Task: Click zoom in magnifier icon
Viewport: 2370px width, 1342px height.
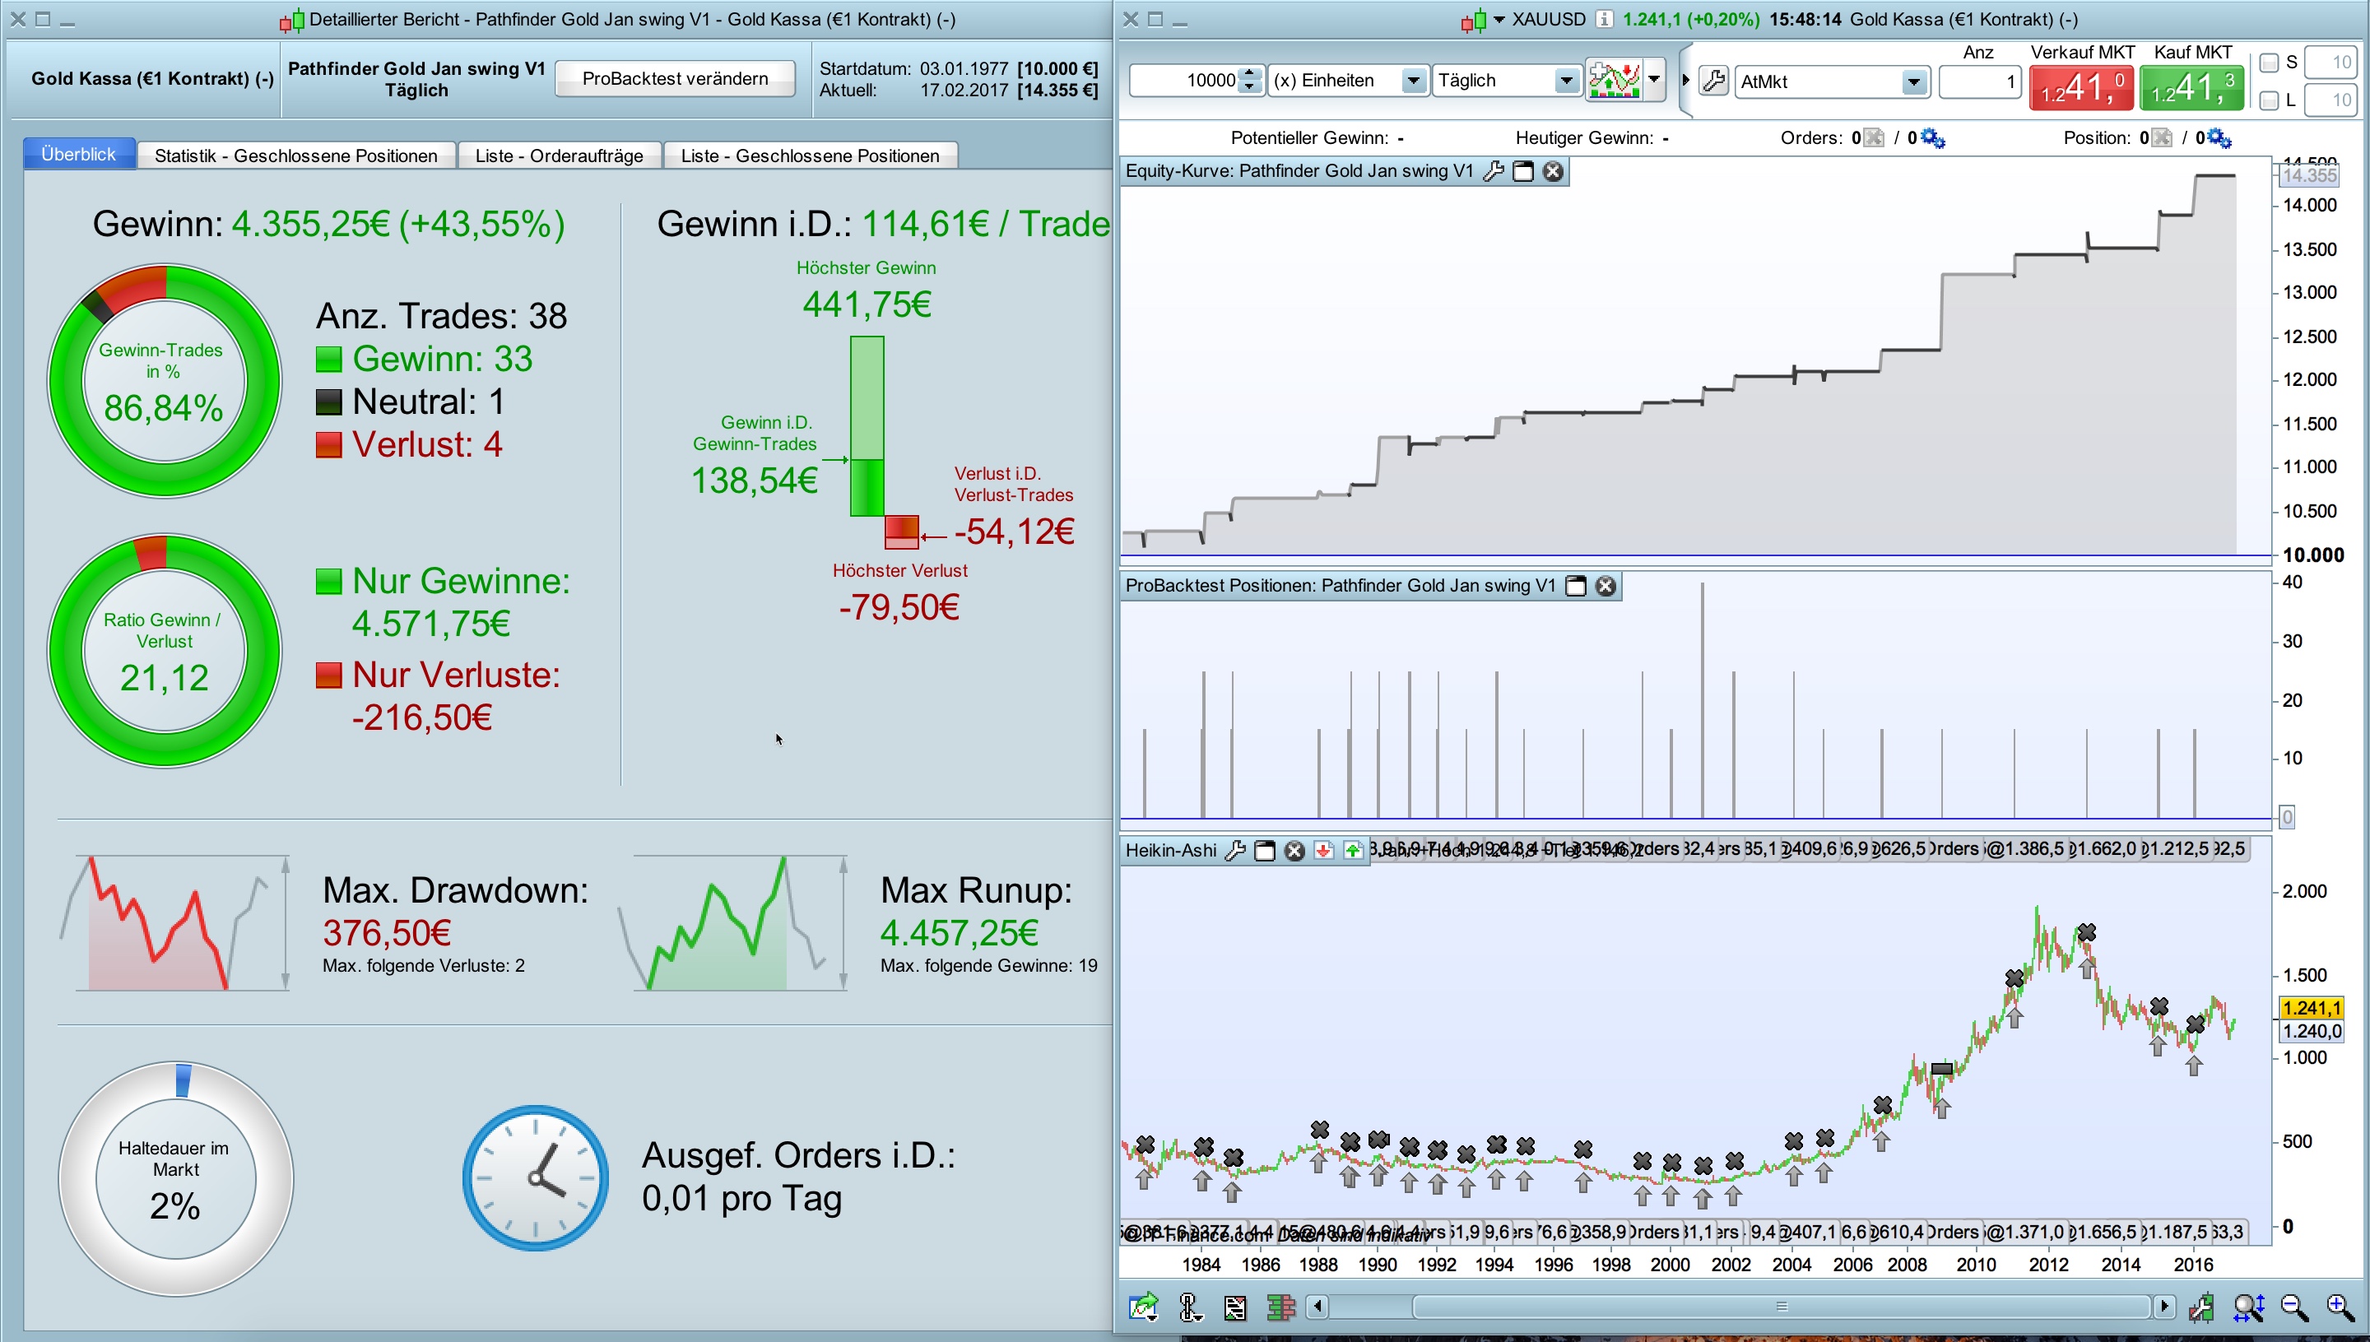Action: (x=2340, y=1307)
